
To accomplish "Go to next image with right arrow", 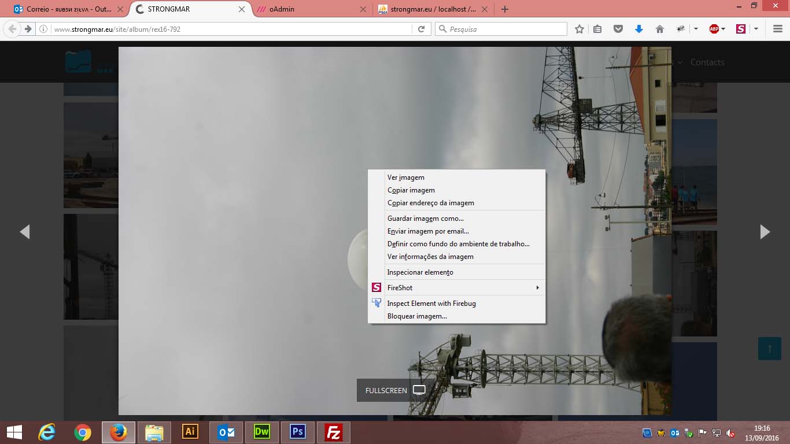I will click(x=765, y=232).
